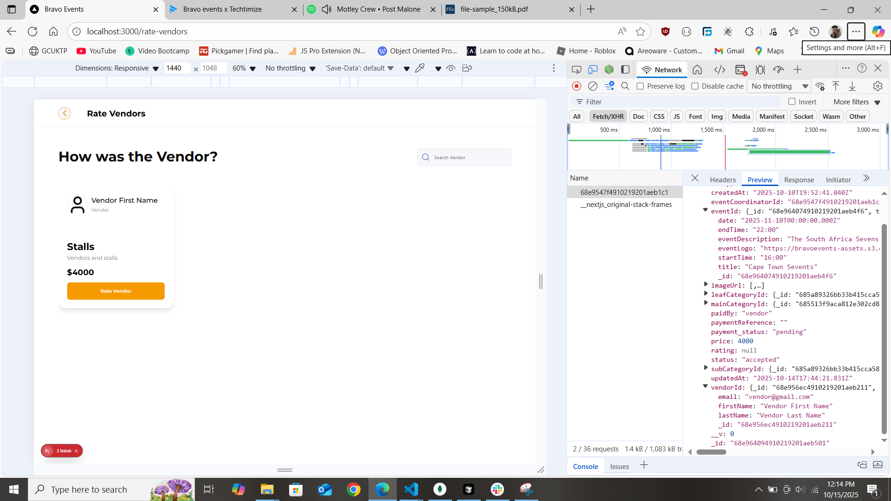
Task: Click the orange back arrow icon
Action: (x=65, y=113)
